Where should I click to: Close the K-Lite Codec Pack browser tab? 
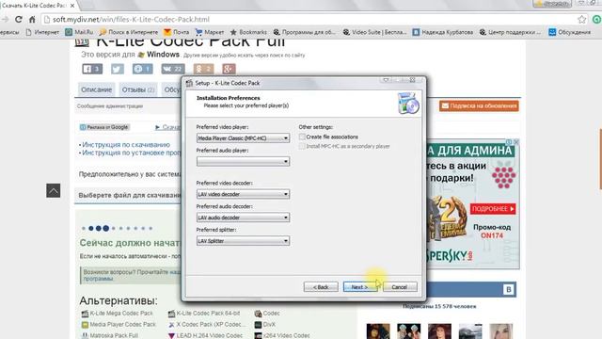coord(72,6)
